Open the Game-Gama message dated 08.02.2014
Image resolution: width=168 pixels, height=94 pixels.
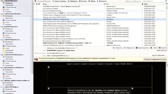pos(100,17)
